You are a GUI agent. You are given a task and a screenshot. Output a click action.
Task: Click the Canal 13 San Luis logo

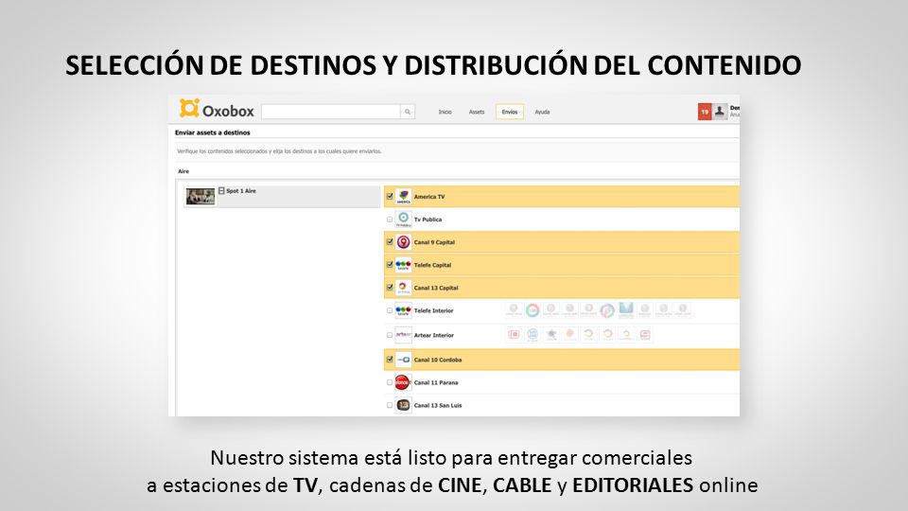403,406
